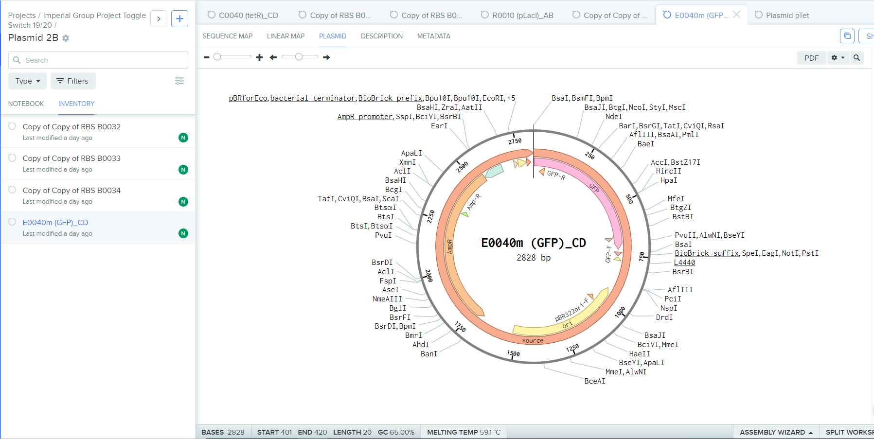Viewport: 874px width, 439px height.
Task: Export the plasmid map as PDF
Action: (x=811, y=58)
